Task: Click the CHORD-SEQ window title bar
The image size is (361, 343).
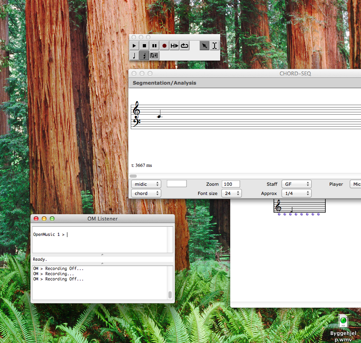Action: click(x=245, y=73)
